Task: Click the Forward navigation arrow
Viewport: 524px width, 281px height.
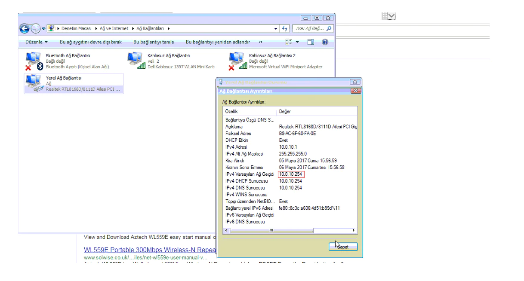Action: 36,29
